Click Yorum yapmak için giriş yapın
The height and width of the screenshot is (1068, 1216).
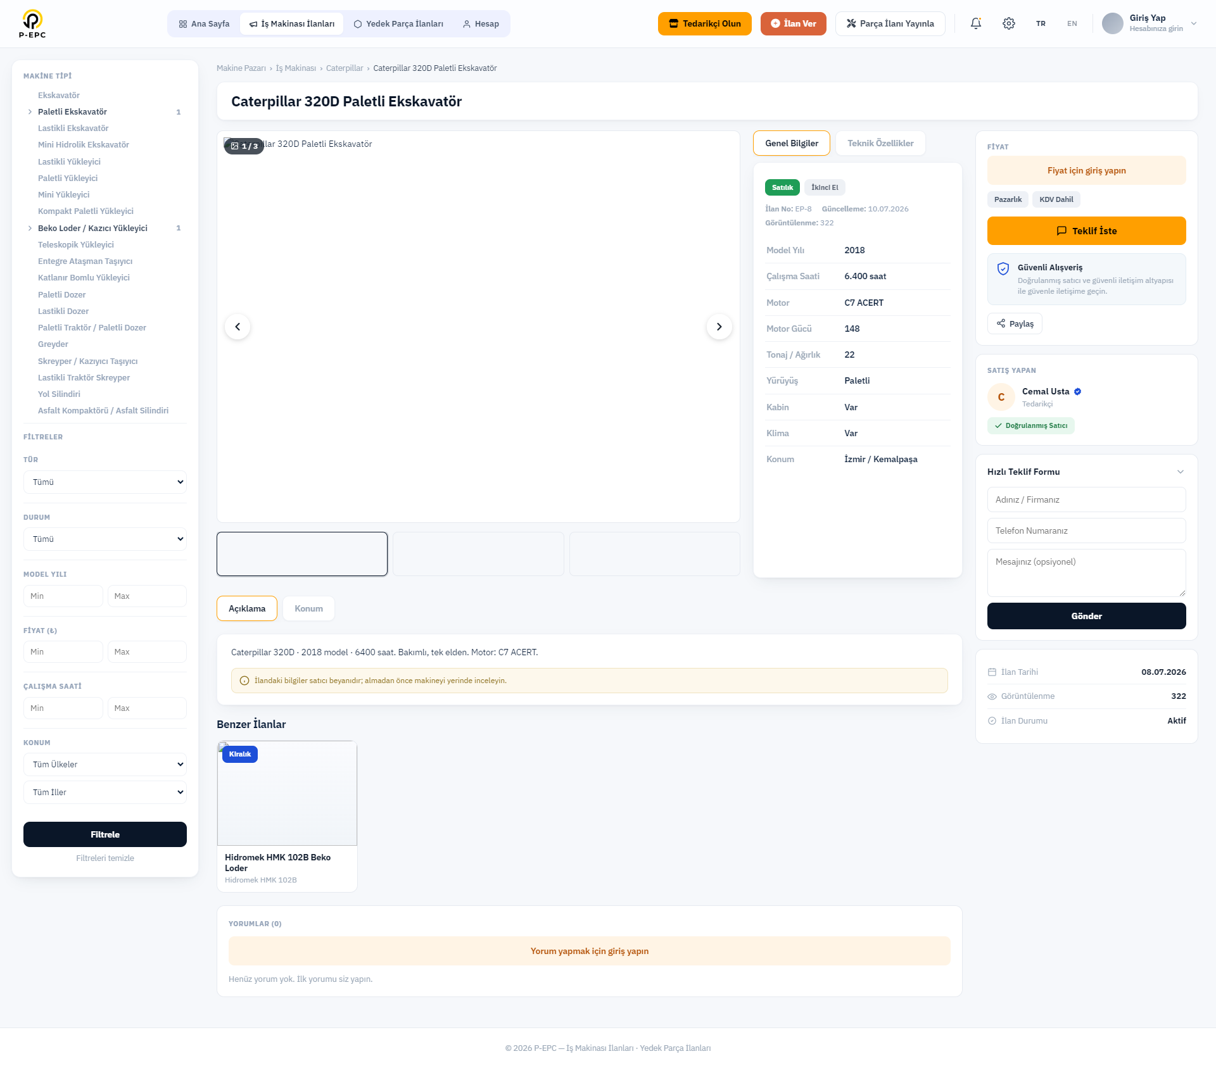point(590,951)
